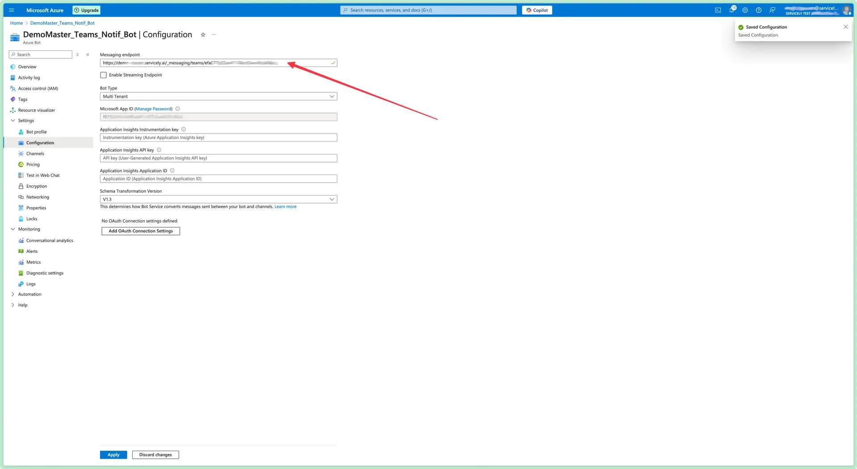Expand the Automation section in sidebar
The image size is (857, 469).
tap(13, 294)
